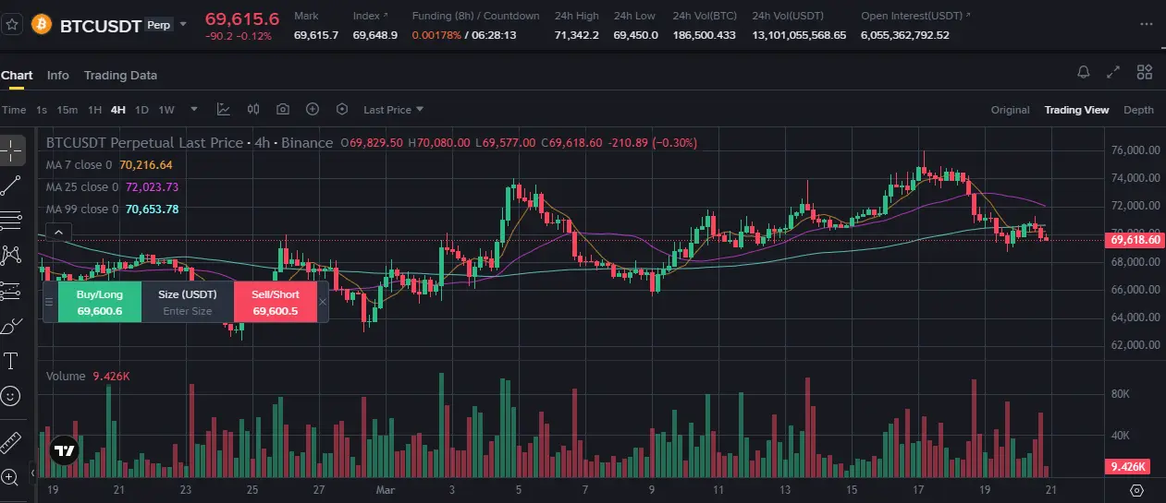The width and height of the screenshot is (1166, 503).
Task: Select the trend line drawing tool
Action: point(12,185)
